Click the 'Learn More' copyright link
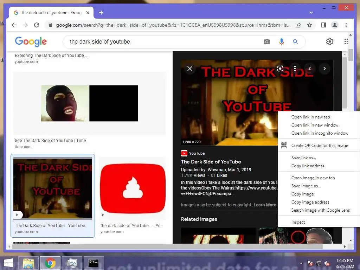The image size is (360, 270). pos(265,205)
